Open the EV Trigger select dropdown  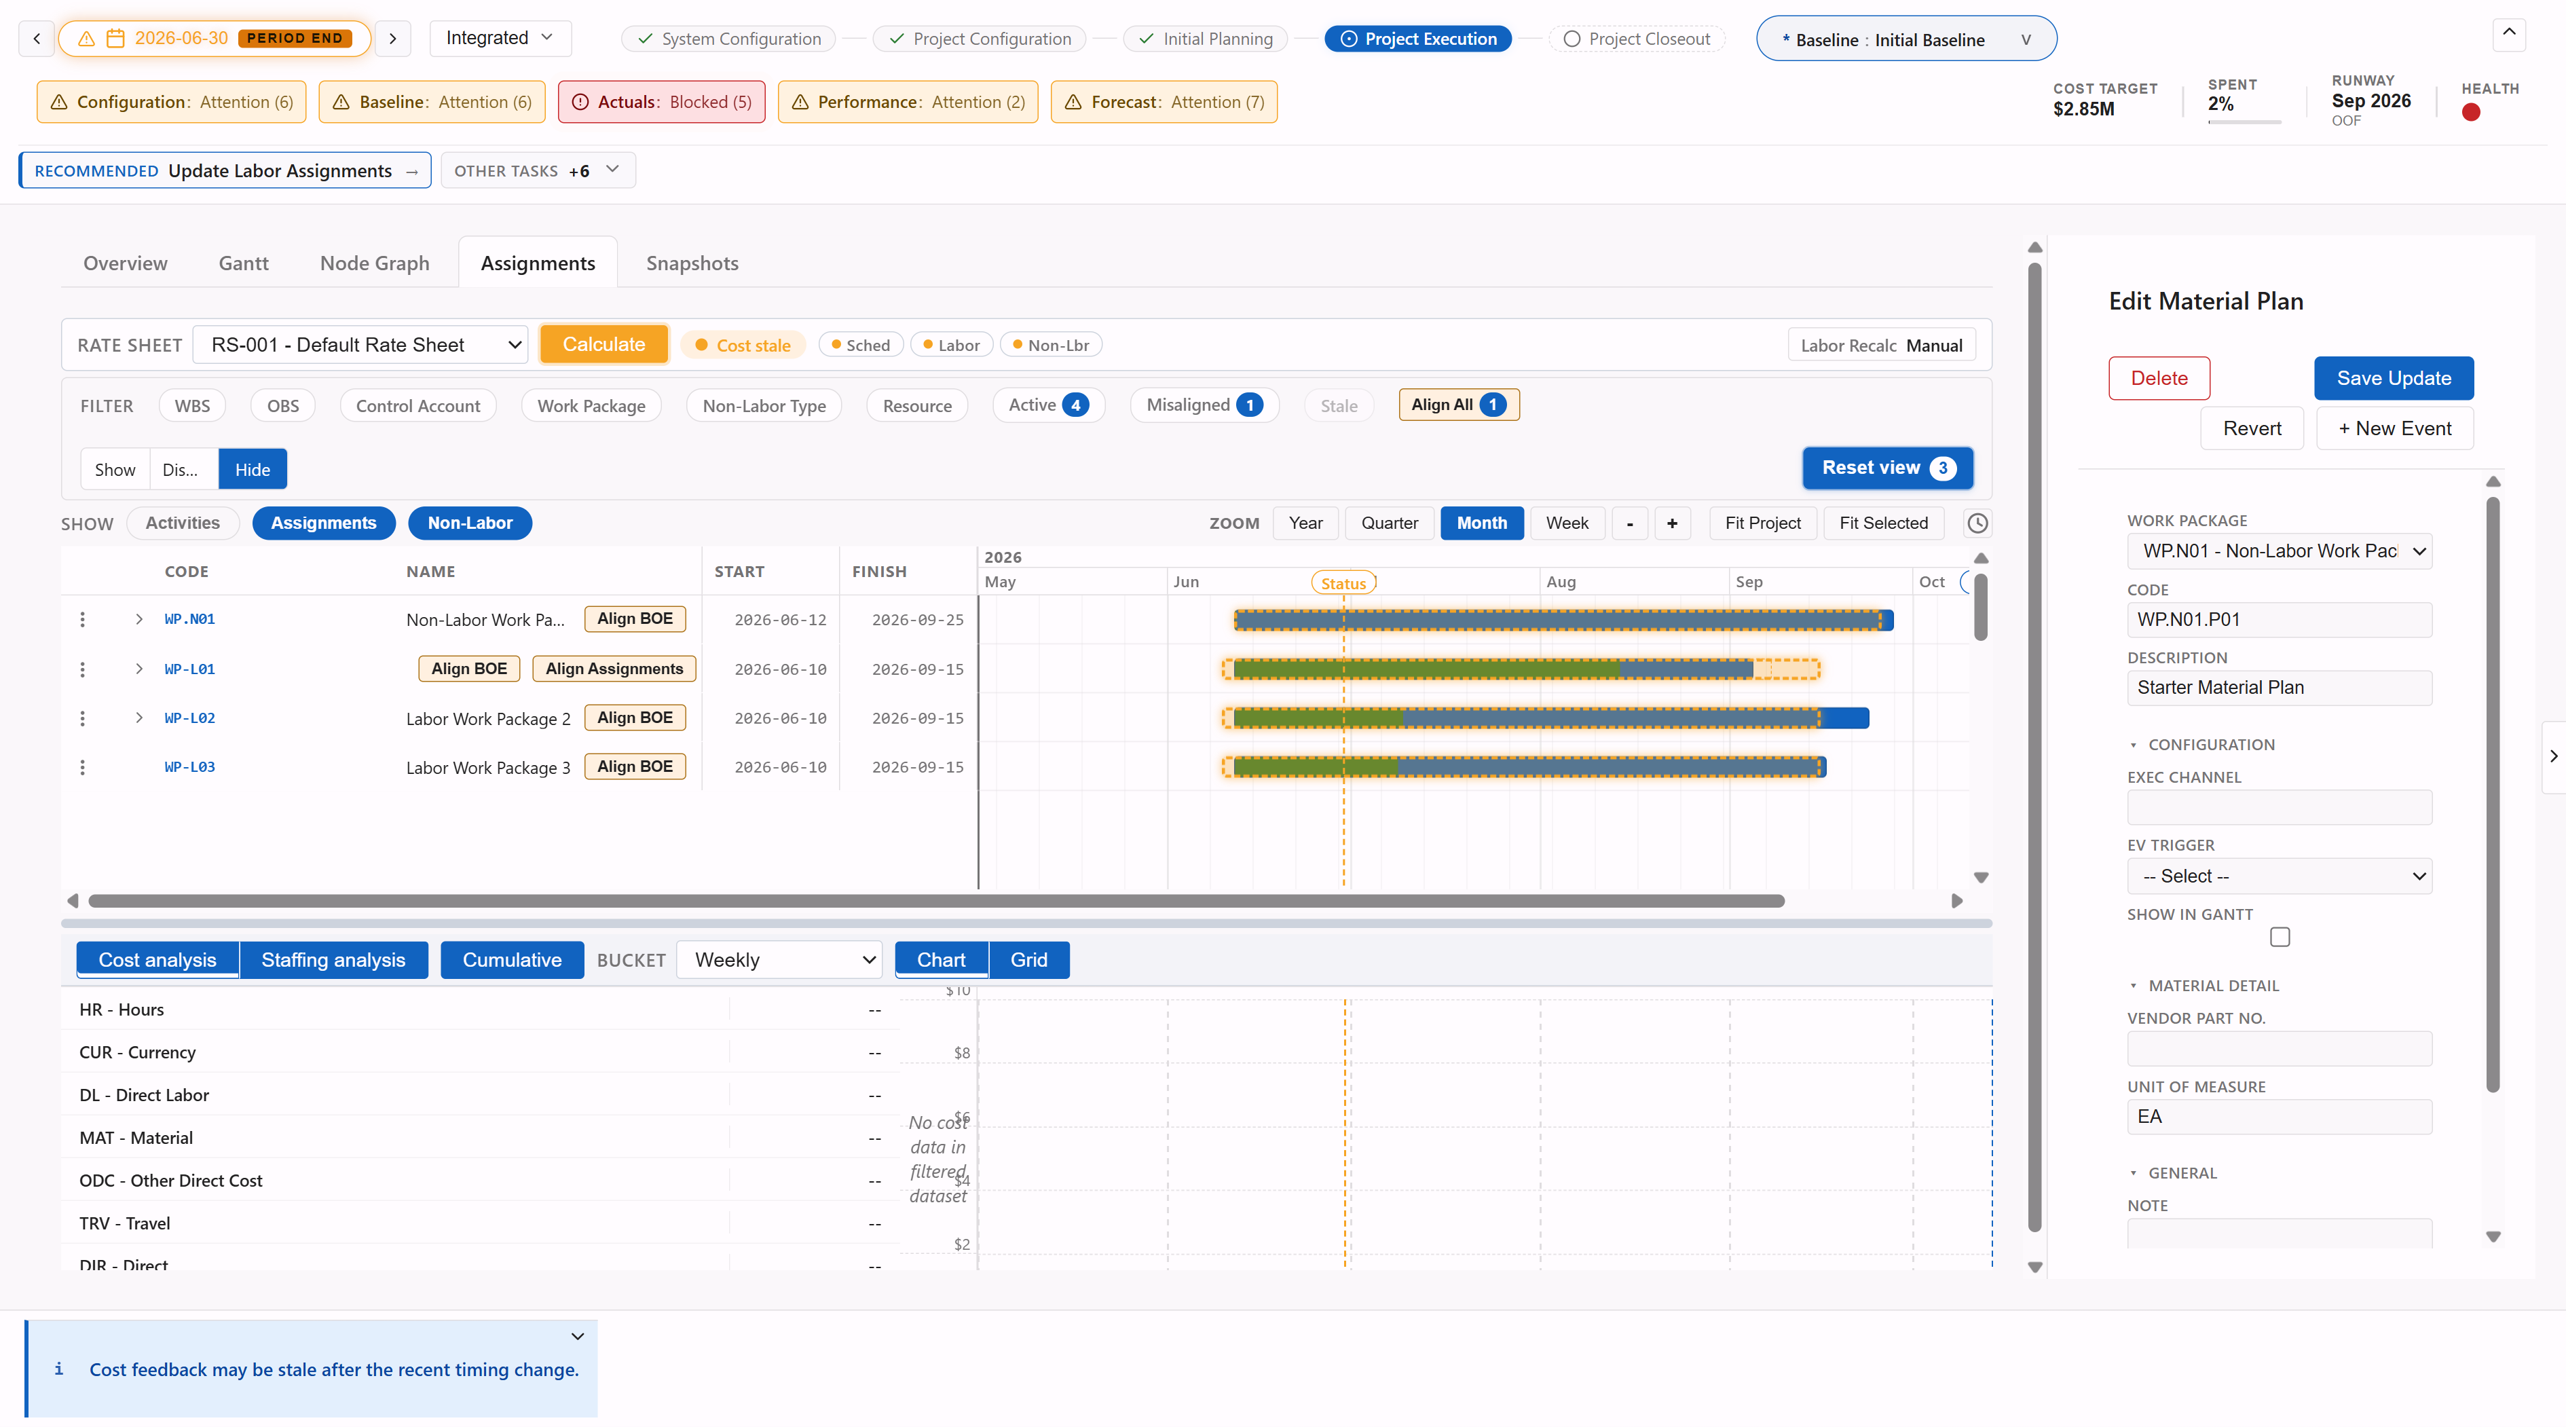click(x=2279, y=876)
